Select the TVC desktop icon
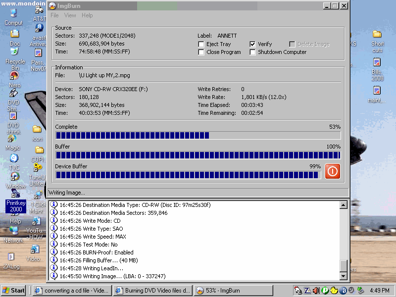This screenshot has height=297, width=396. [14, 162]
